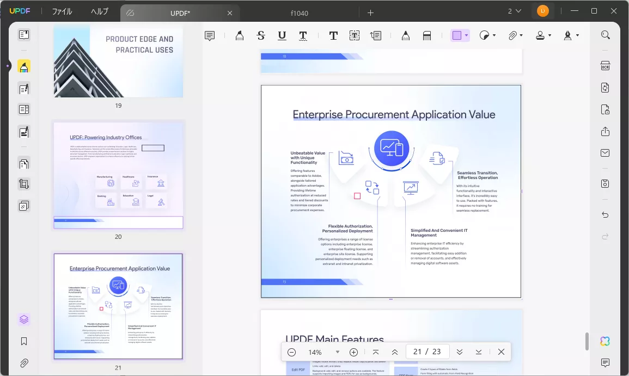Select the Text Callout tool
Viewport: 629px width, 376px height.
[376, 36]
